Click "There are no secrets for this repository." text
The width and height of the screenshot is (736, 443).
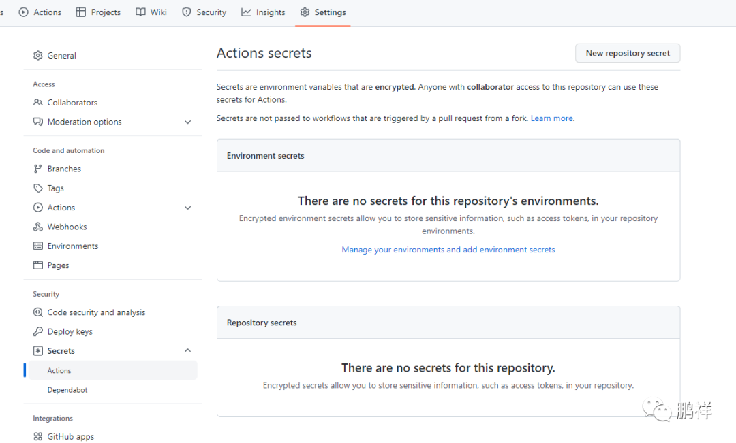(448, 367)
